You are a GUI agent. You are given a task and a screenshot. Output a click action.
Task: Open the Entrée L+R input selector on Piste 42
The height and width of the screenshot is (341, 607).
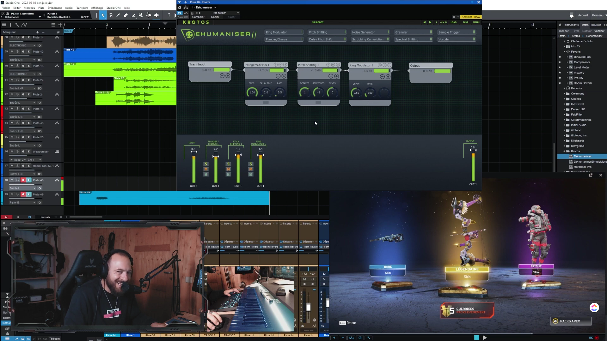click(x=21, y=59)
